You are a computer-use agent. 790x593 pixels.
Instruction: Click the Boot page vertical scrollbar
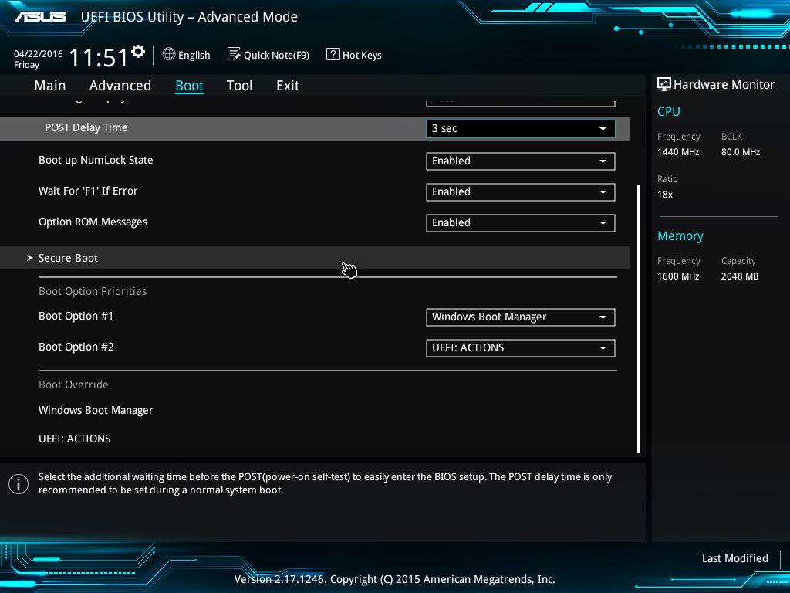638,319
